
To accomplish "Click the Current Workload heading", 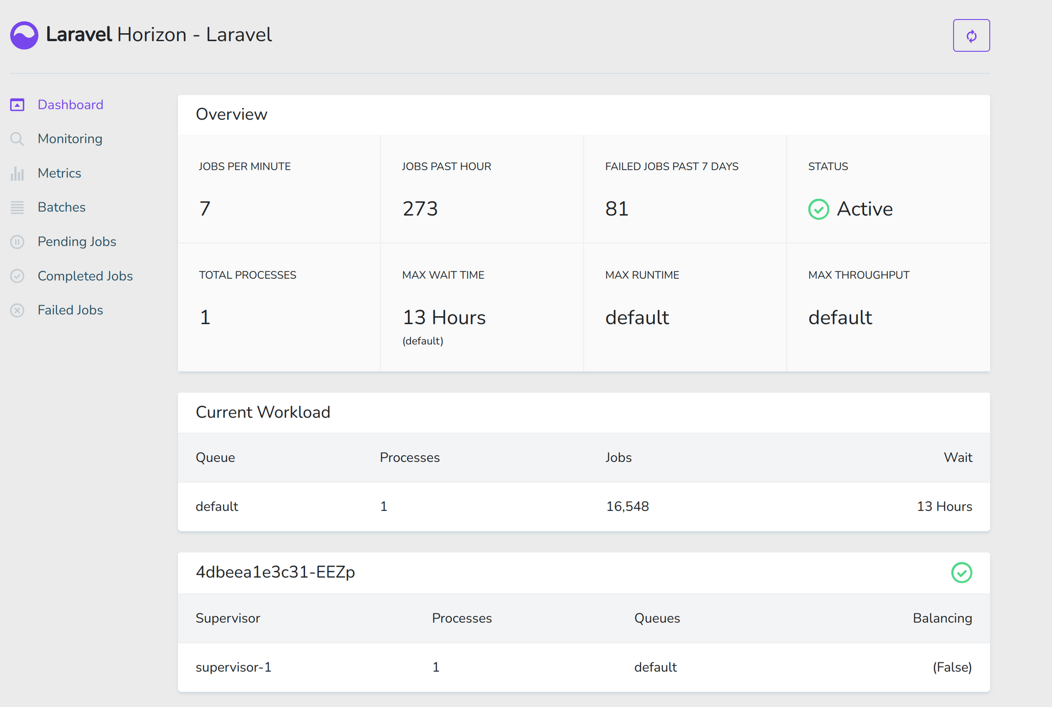I will 263,412.
